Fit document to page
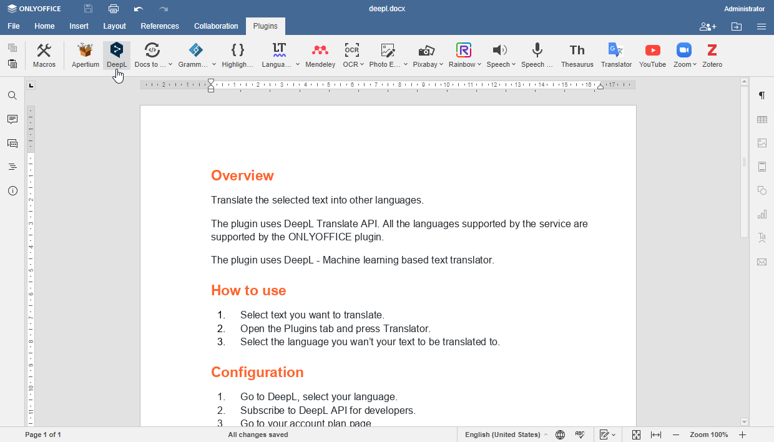Viewport: 774px width, 442px height. tap(636, 435)
